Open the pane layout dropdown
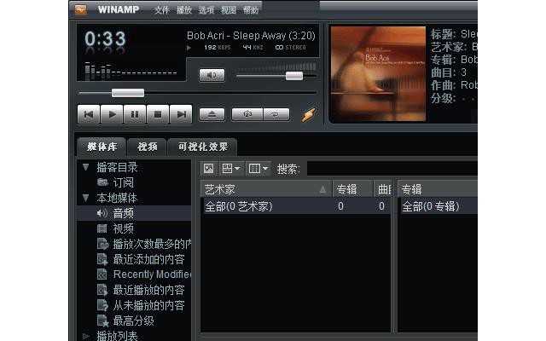The image size is (546, 341). pos(231,169)
